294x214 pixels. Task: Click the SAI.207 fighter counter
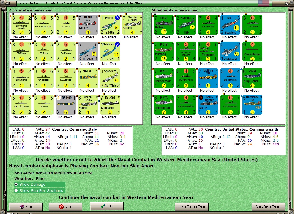tap(88, 78)
